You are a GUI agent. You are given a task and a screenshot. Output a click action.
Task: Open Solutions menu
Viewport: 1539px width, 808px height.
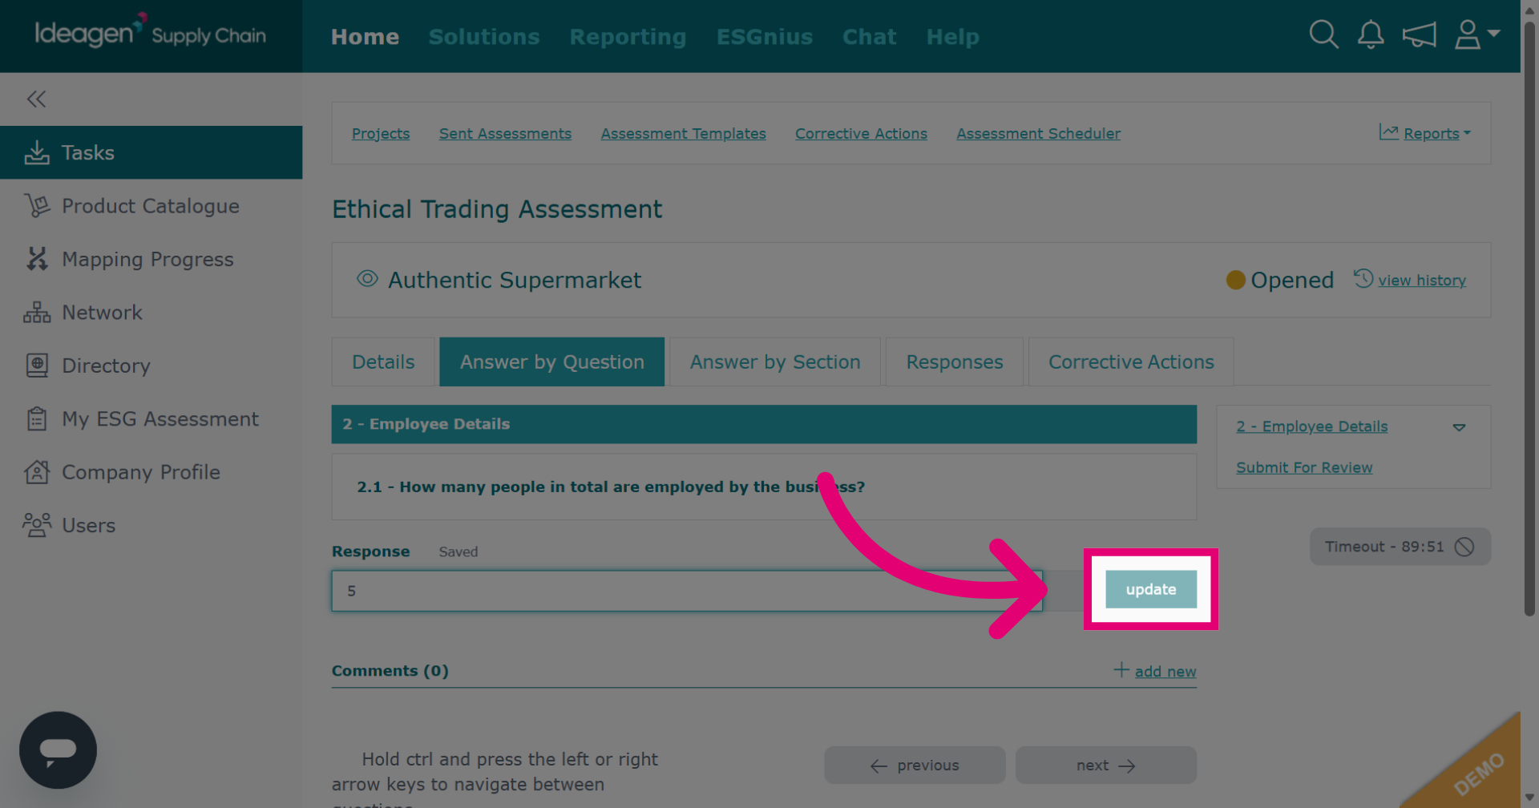coord(484,37)
